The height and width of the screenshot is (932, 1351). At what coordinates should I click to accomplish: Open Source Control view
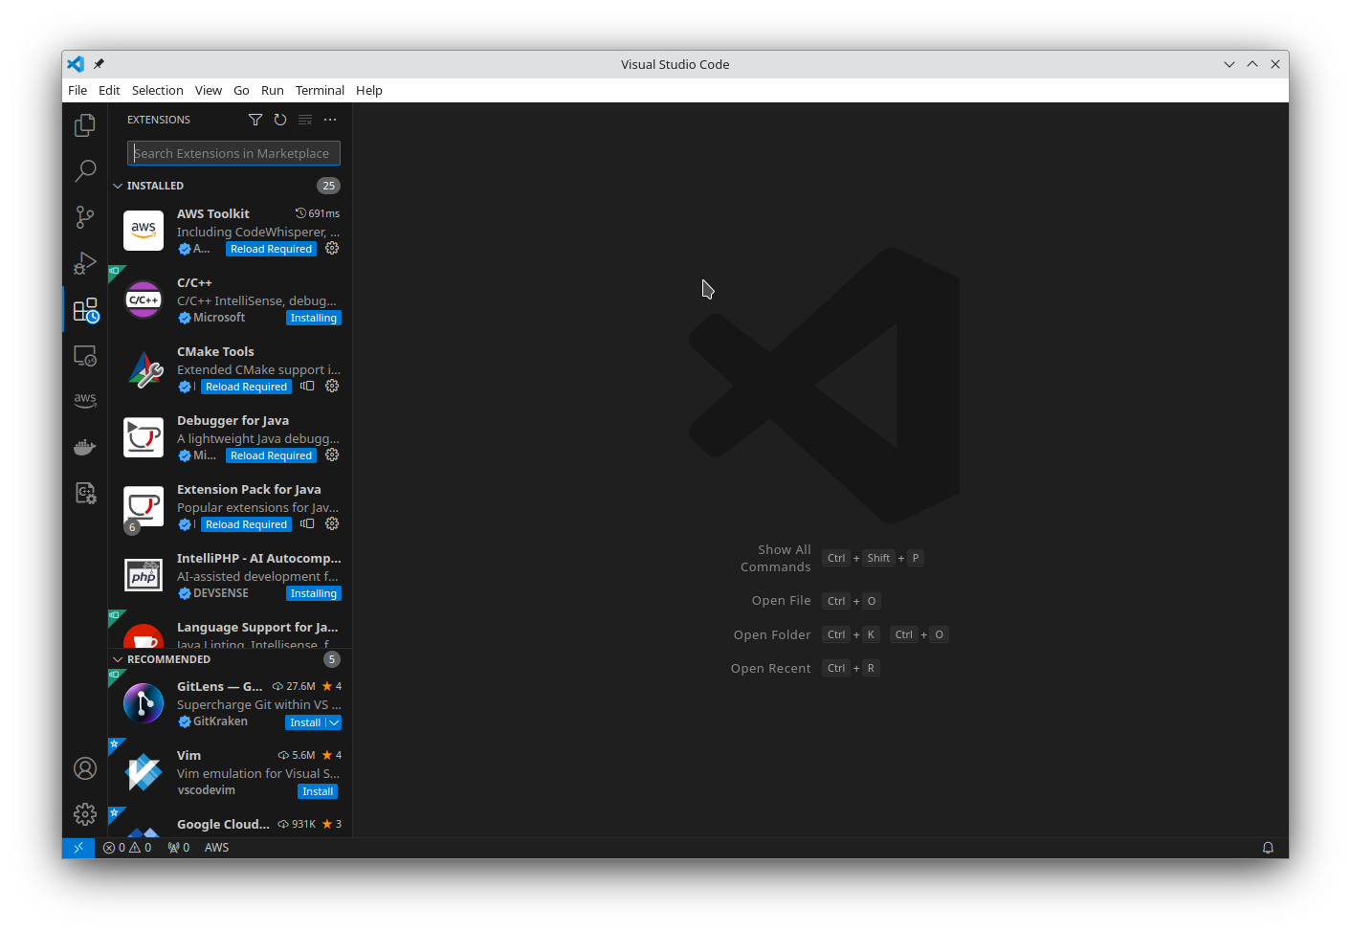point(85,217)
